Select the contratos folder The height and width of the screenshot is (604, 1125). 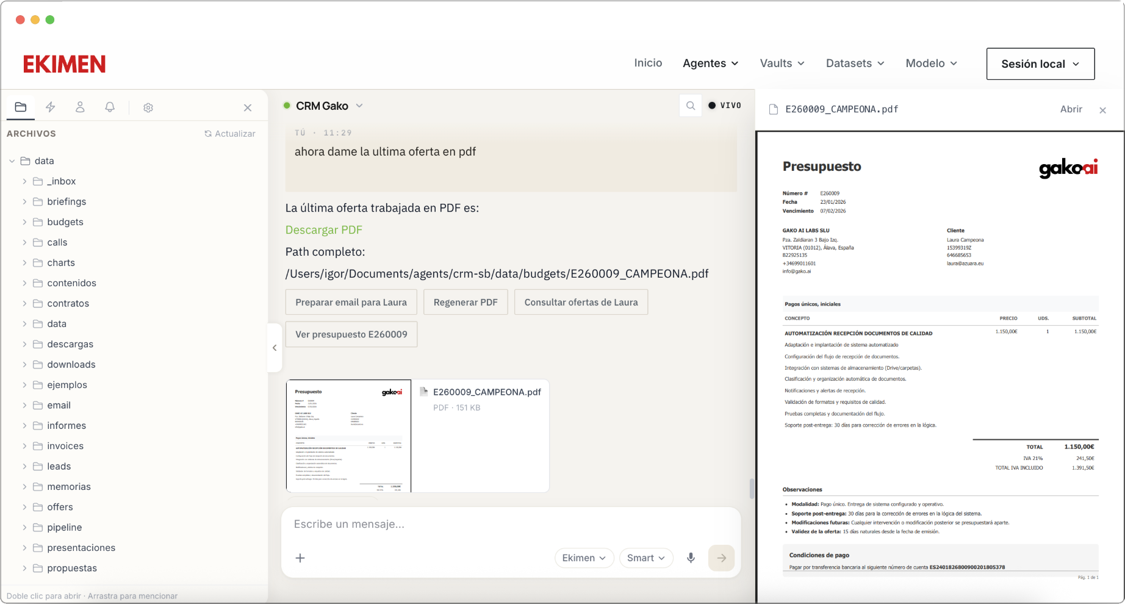tap(68, 303)
